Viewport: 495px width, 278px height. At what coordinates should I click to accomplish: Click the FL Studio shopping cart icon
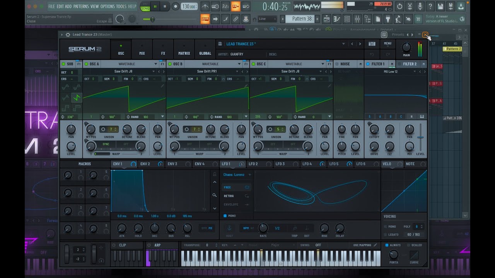418,19
